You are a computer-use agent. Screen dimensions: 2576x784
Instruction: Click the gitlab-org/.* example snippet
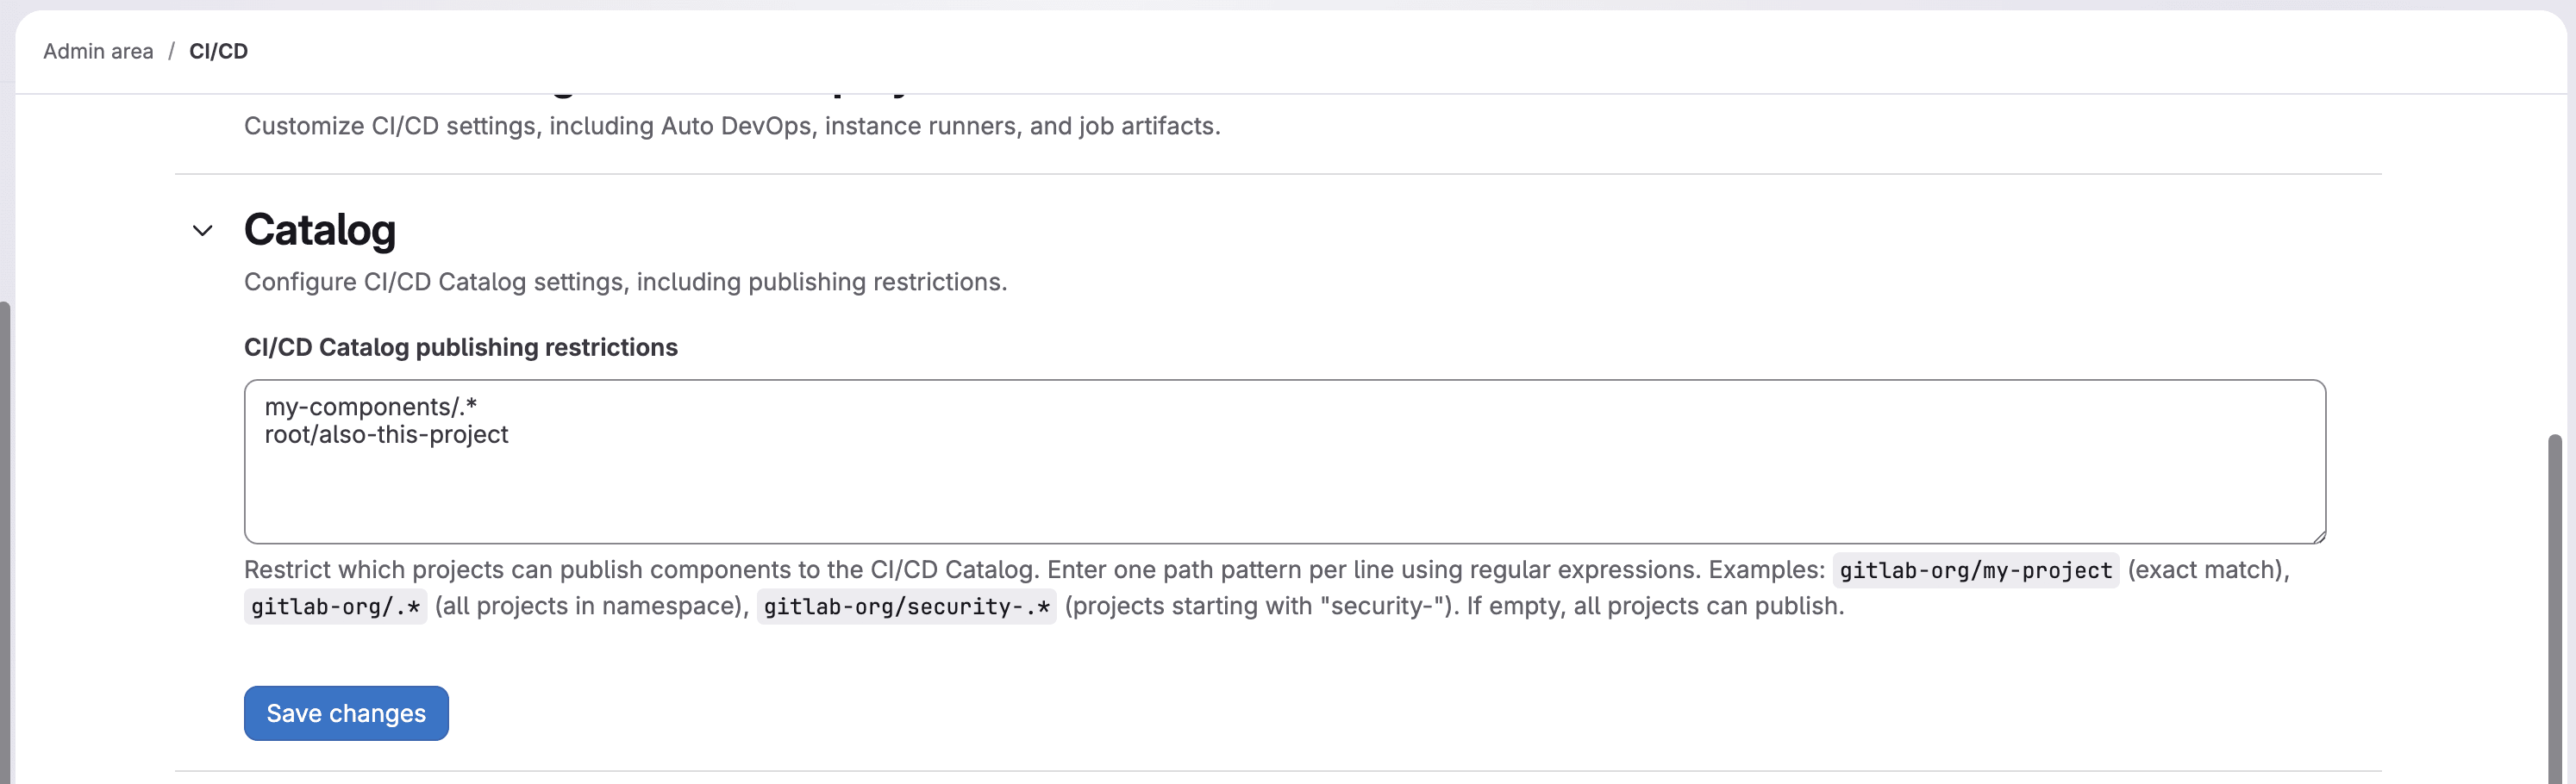[x=334, y=607]
